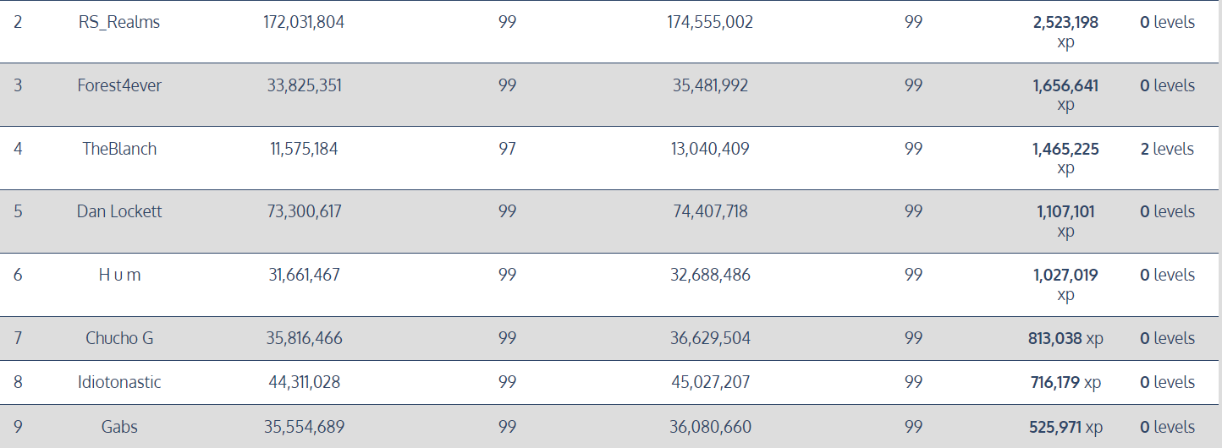
Task: Select Chucho G in the leaderboard
Action: pyautogui.click(x=119, y=338)
